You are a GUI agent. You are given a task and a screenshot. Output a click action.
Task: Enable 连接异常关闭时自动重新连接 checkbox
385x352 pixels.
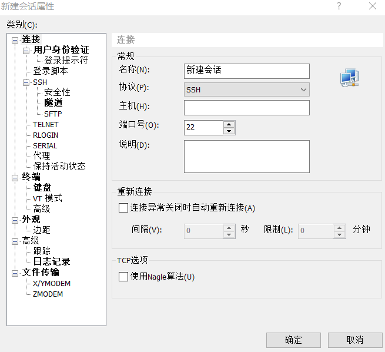point(123,208)
